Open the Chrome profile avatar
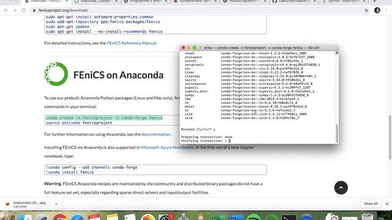Screen dimensions: 392x220 (x=377, y=10)
